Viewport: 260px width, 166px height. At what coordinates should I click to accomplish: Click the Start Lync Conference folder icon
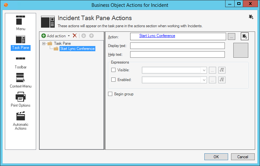[56, 49]
